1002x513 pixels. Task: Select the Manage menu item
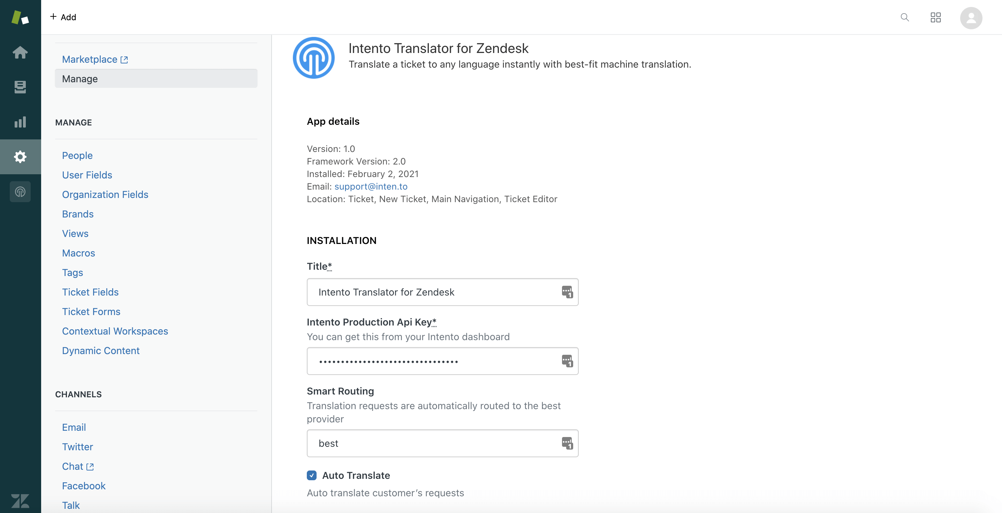click(156, 78)
